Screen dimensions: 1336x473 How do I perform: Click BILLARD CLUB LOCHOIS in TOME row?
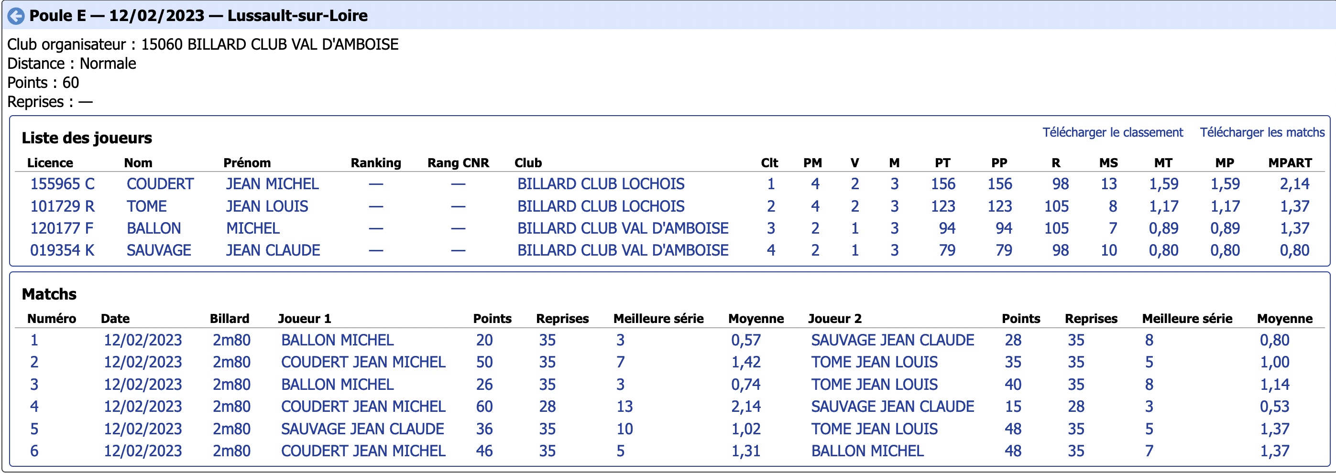[x=601, y=206]
